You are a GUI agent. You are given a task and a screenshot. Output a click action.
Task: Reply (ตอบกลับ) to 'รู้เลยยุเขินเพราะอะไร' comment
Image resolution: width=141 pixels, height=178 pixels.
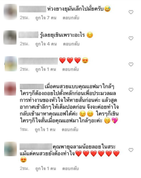point(71,44)
